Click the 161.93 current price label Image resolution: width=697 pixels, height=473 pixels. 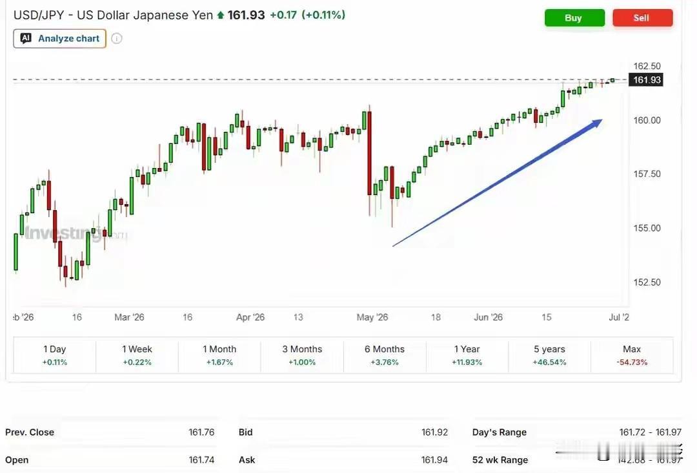[646, 79]
